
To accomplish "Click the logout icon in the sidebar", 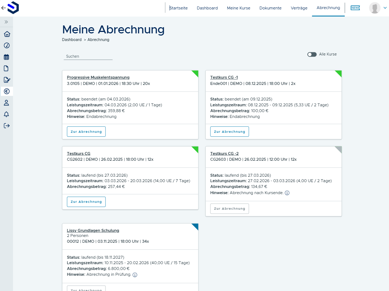I will pos(7,126).
